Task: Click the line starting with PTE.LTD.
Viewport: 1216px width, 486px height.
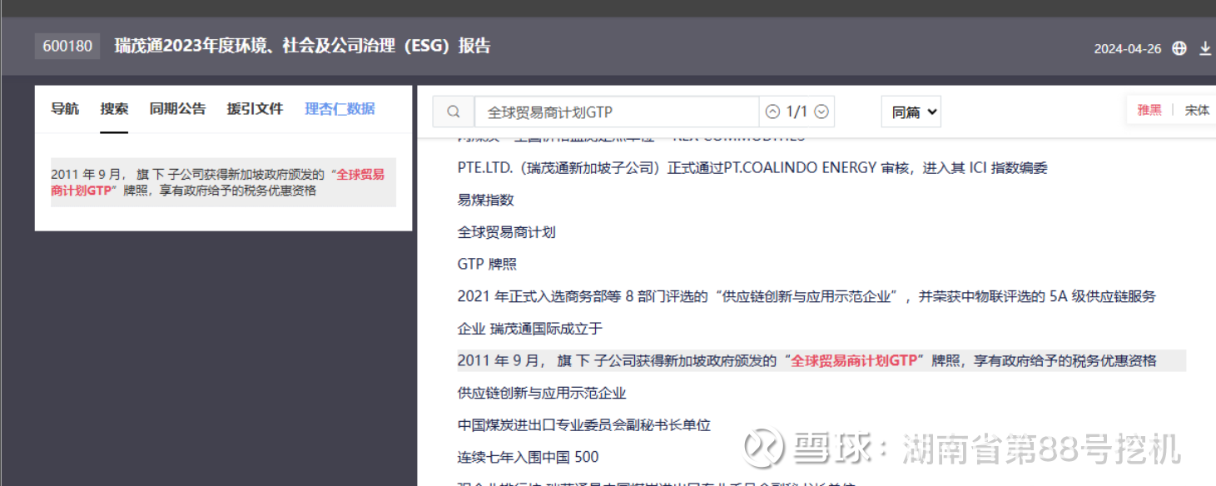Action: pos(752,168)
